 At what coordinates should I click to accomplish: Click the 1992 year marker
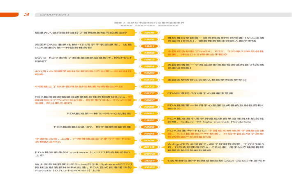(149, 120)
